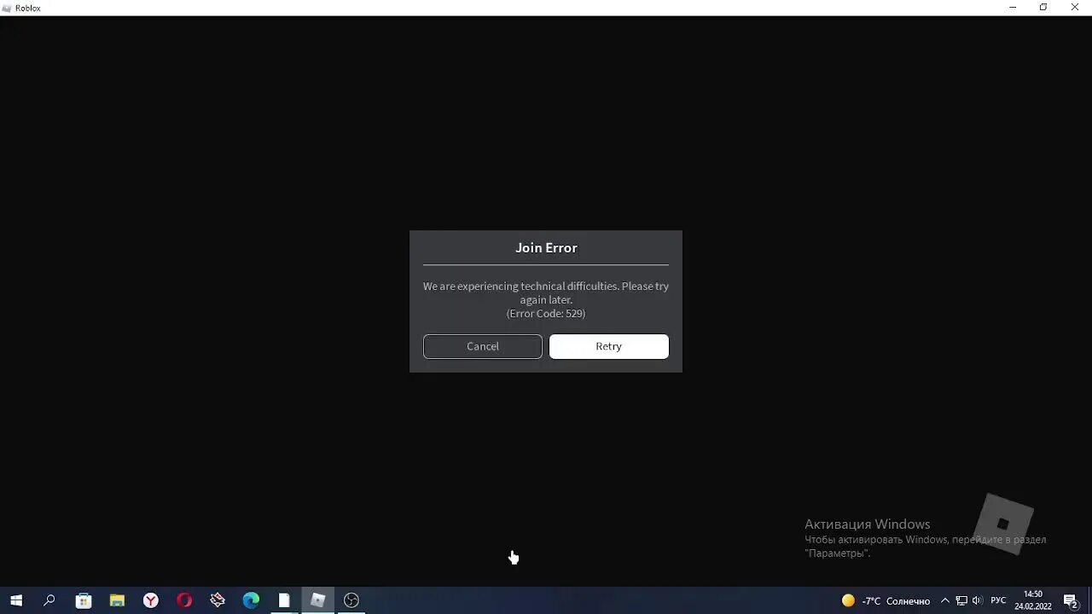The image size is (1092, 614).
Task: Open Microsoft Edge from taskbar
Action: click(251, 600)
